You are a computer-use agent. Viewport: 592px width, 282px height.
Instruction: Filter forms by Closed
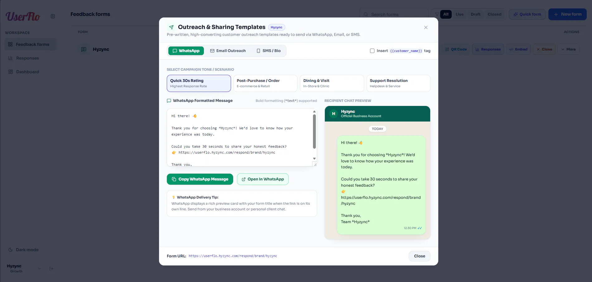(494, 14)
